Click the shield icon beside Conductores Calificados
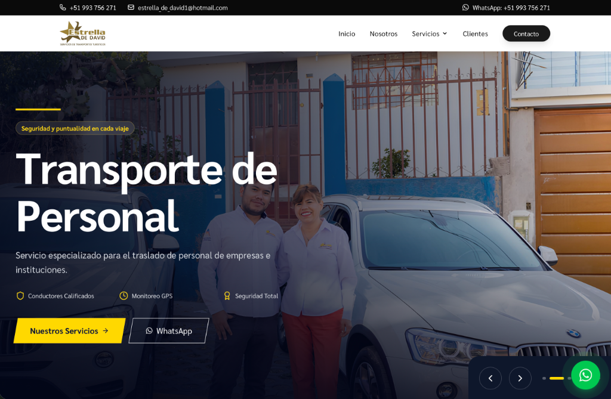This screenshot has height=399, width=611. tap(20, 296)
